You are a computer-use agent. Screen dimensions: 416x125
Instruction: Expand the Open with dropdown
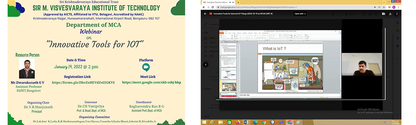pos(300,14)
